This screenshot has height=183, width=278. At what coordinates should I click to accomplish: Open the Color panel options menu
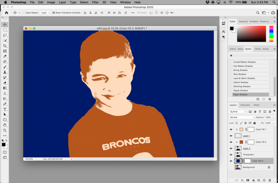(274, 22)
